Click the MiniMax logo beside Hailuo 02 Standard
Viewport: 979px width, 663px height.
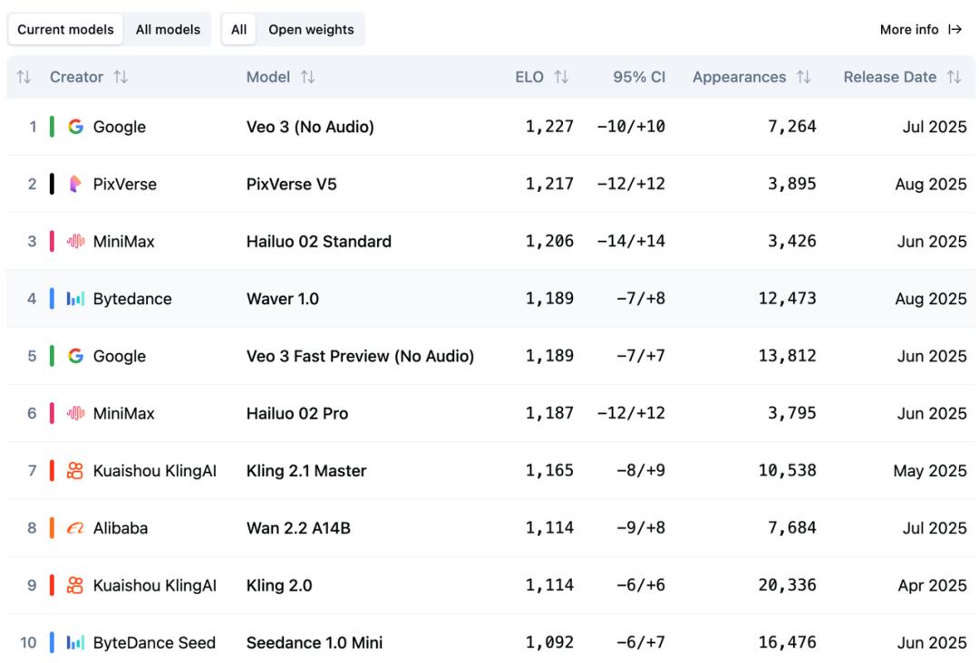point(76,242)
